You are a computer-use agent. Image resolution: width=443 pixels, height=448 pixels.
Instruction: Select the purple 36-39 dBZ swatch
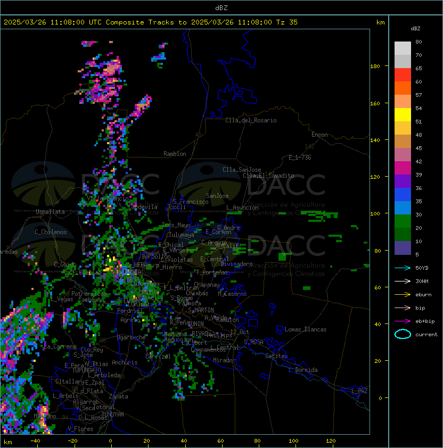[403, 181]
